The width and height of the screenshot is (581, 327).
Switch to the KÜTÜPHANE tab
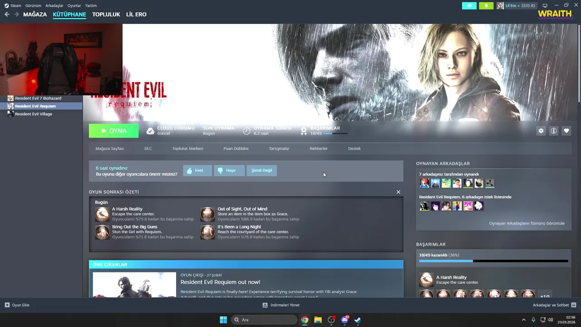(x=69, y=15)
